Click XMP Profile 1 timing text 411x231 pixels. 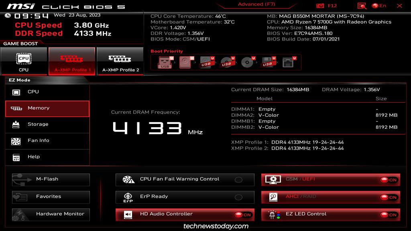(307, 142)
